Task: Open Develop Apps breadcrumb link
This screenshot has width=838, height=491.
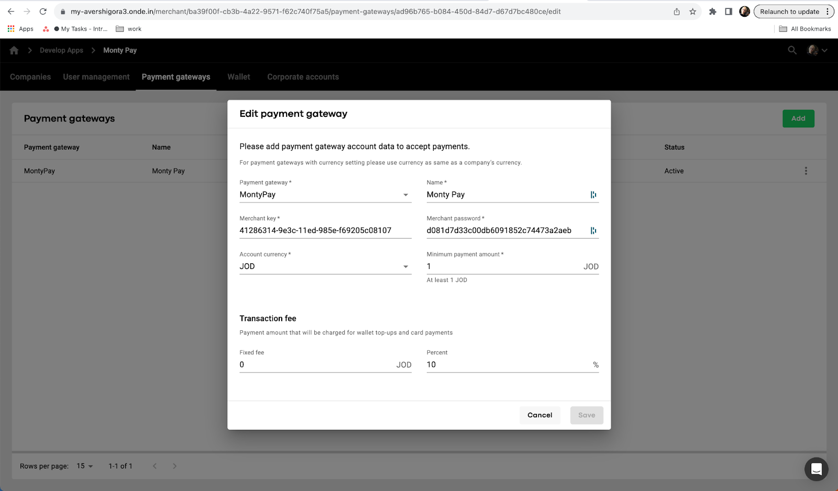Action: (x=61, y=50)
